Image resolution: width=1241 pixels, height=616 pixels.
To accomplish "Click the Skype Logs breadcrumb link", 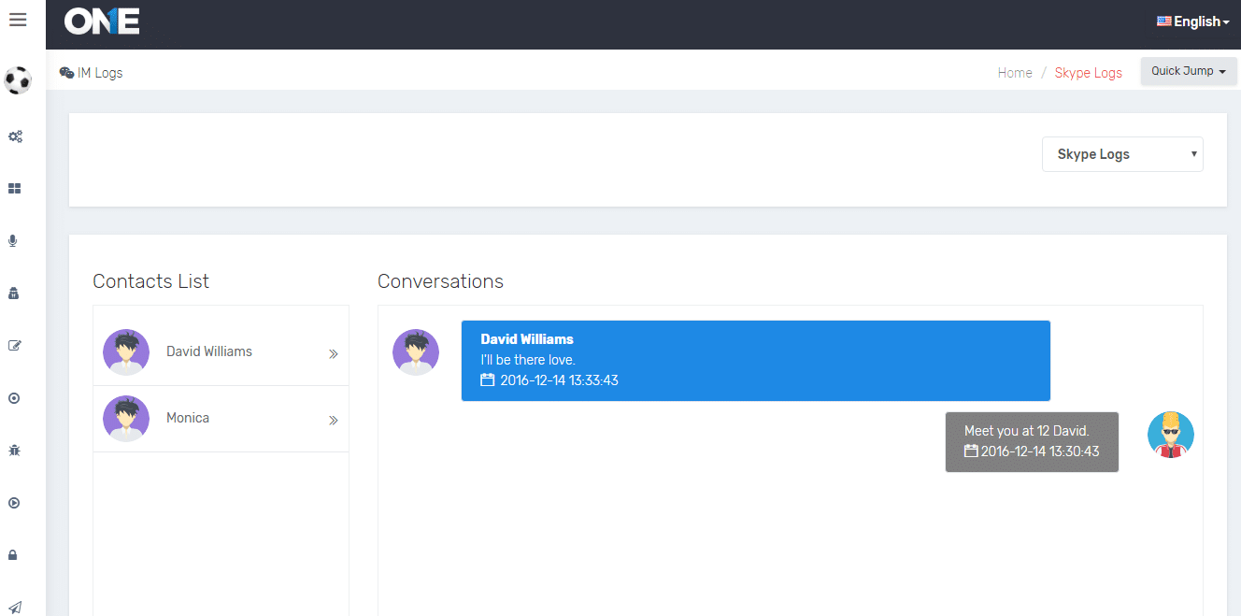I will pyautogui.click(x=1088, y=73).
